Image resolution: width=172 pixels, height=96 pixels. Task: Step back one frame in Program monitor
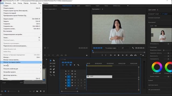pyautogui.click(x=115, y=55)
